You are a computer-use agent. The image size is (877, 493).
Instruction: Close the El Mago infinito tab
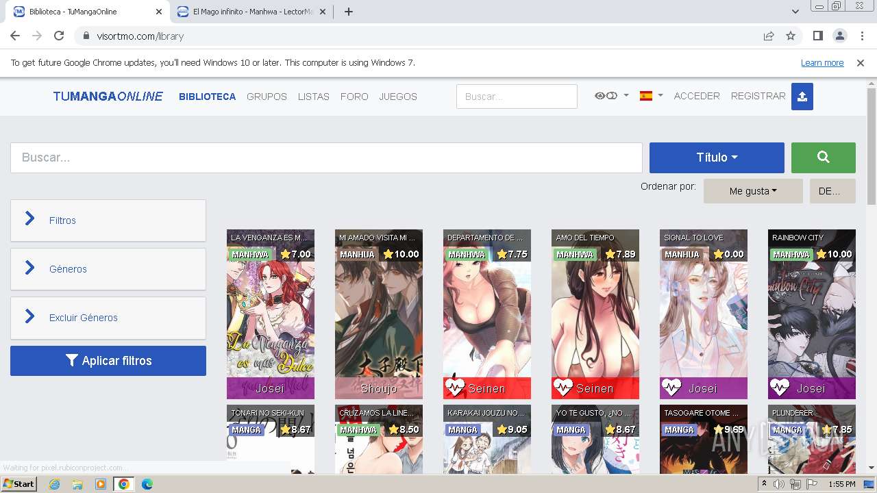click(321, 12)
